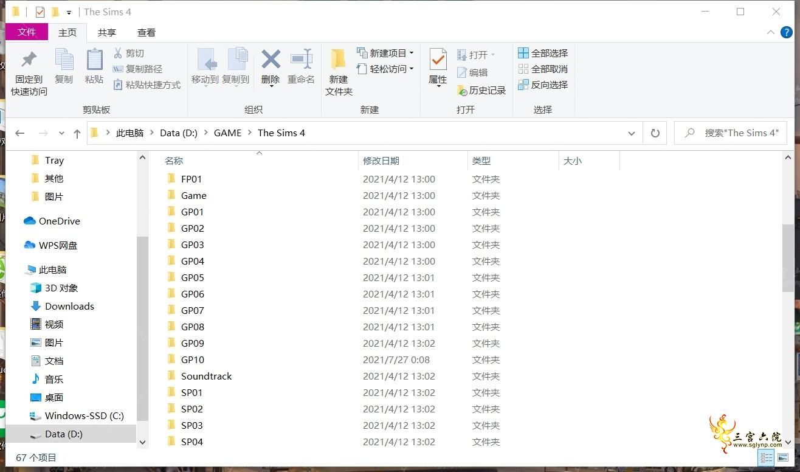
Task: Switch to Share (共享) tab
Action: tap(107, 33)
